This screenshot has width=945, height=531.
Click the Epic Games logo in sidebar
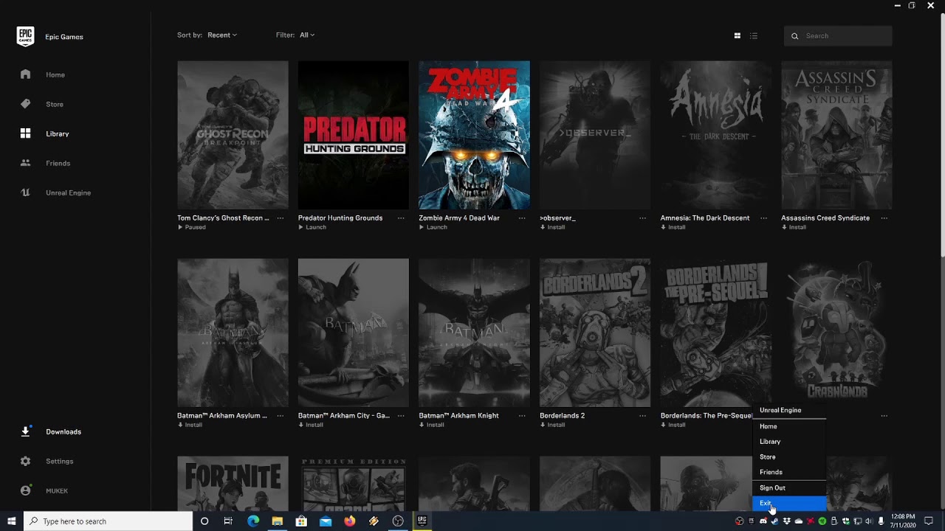(25, 36)
